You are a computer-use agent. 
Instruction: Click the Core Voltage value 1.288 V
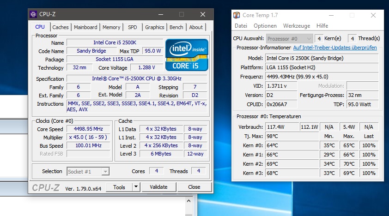tap(146, 67)
